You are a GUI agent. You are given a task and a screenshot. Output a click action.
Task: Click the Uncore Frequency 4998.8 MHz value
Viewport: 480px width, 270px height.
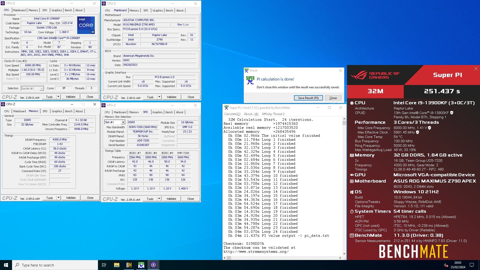(x=81, y=129)
